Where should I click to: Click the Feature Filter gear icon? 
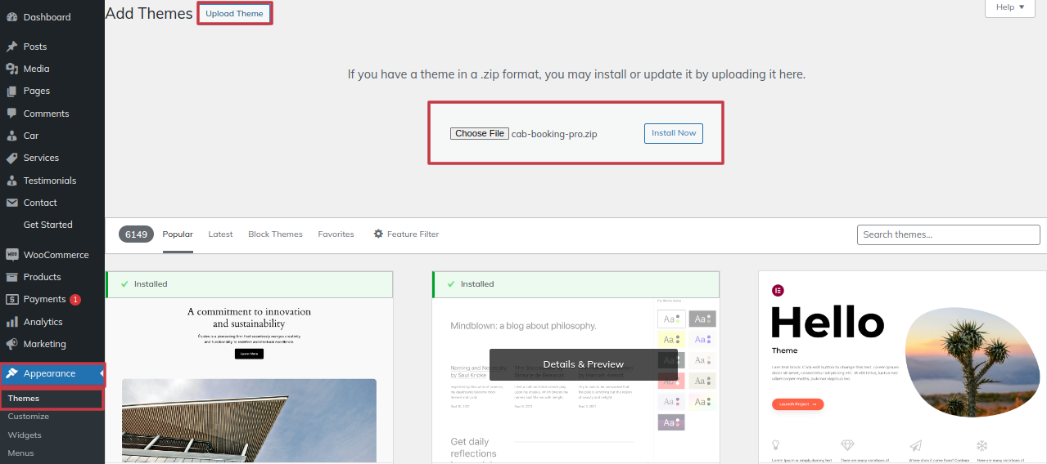(x=378, y=234)
